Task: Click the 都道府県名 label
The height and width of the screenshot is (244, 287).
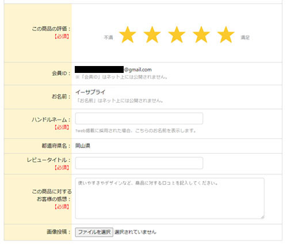Action: [56, 146]
